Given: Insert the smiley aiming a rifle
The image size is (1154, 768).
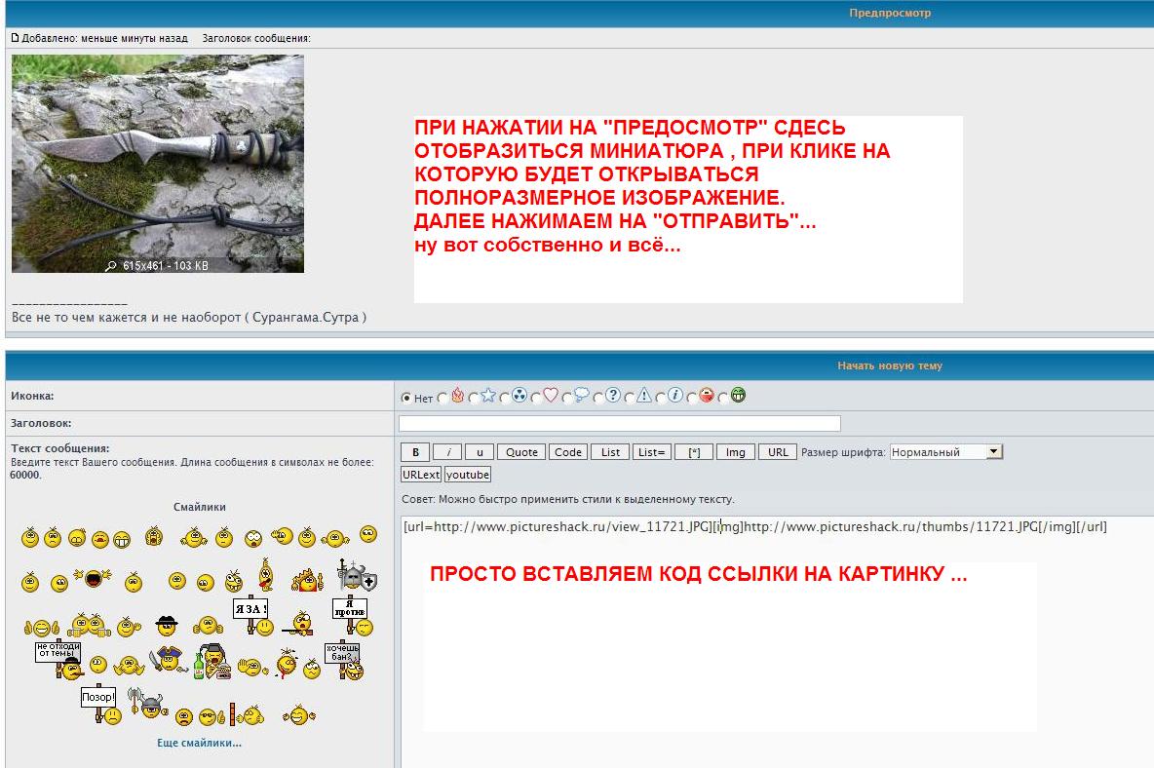Looking at the screenshot, I should (x=298, y=623).
